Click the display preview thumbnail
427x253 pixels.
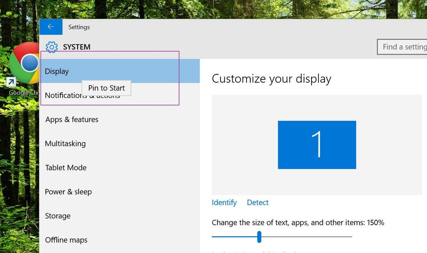(317, 144)
